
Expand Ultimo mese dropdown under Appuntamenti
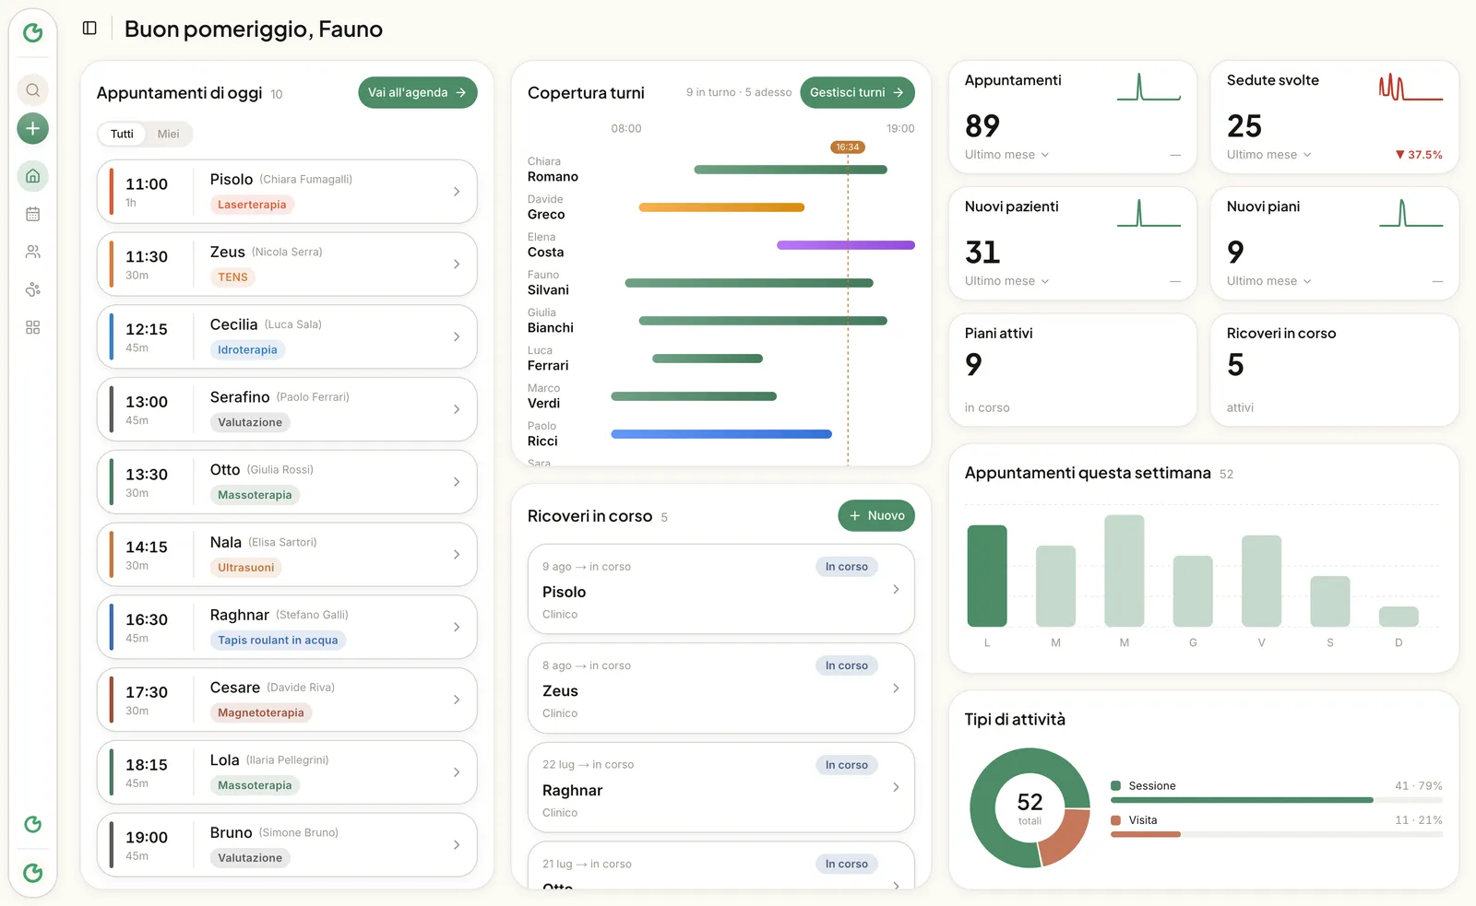point(1006,155)
